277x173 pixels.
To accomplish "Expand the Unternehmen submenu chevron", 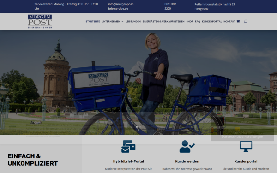I will click(122, 22).
